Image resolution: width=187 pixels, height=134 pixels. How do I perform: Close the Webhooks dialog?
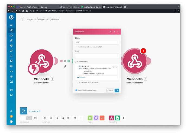tap(118, 32)
